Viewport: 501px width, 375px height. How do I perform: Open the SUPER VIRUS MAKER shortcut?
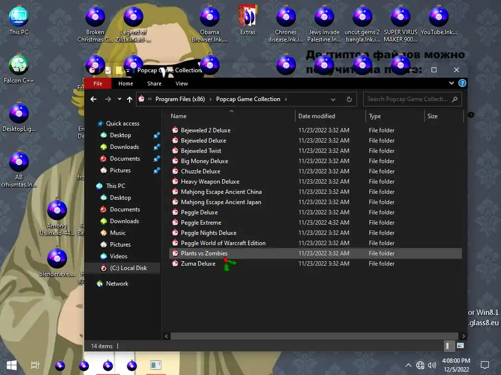tap(400, 23)
